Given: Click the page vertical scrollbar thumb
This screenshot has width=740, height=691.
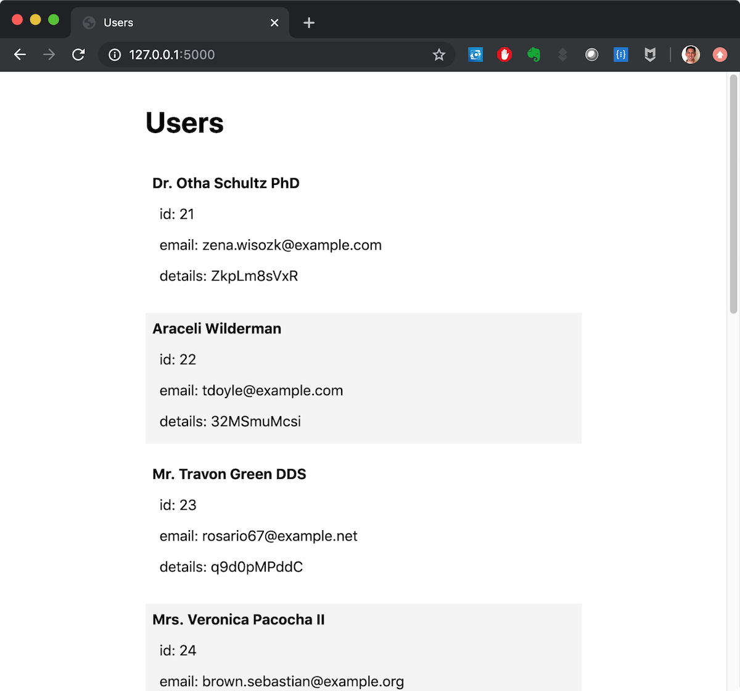Looking at the screenshot, I should (733, 194).
